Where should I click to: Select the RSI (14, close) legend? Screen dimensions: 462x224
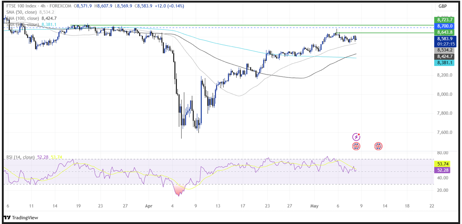(20, 157)
